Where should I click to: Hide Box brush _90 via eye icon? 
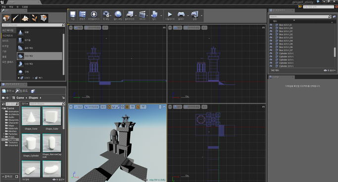coord(271,28)
